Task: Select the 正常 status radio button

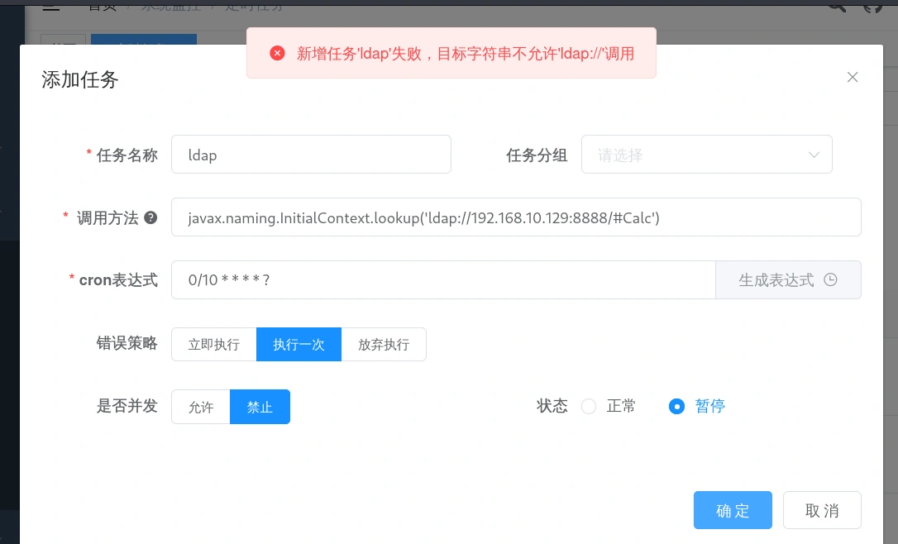Action: pos(589,407)
